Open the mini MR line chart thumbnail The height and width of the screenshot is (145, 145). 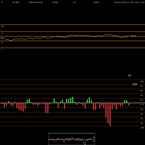72,139
